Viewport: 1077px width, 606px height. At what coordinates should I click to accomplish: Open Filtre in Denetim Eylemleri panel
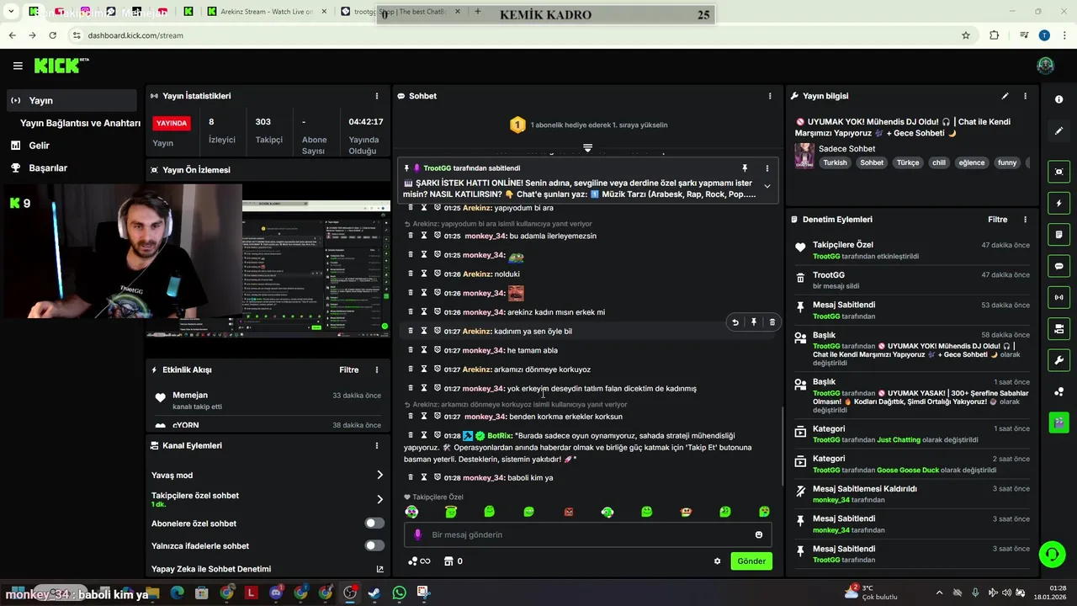click(997, 220)
